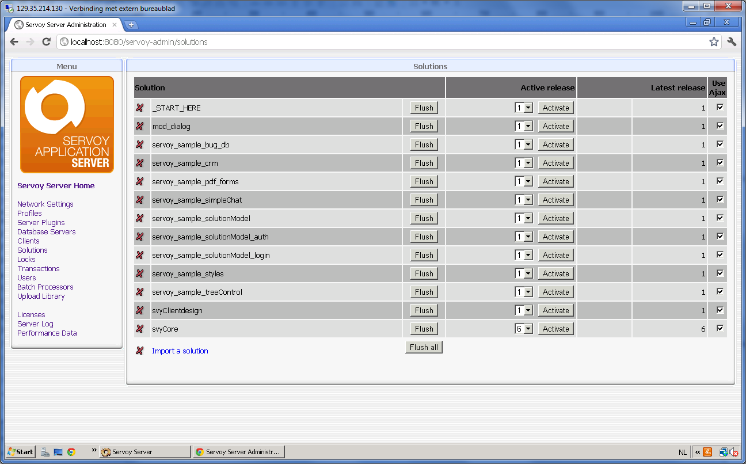The image size is (746, 464).
Task: Open release dropdown for _START_HERE
Action: (524, 108)
